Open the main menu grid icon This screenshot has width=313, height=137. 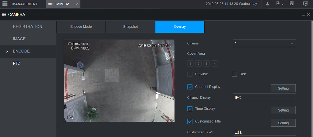tap(5, 4)
